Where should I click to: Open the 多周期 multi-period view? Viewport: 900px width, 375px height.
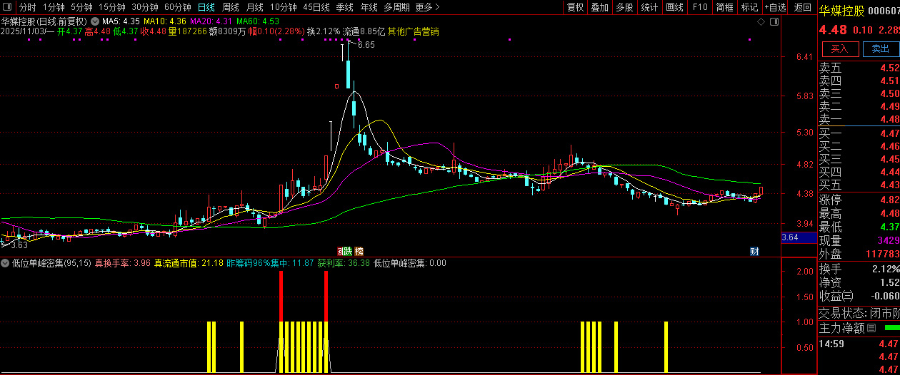[x=396, y=7]
